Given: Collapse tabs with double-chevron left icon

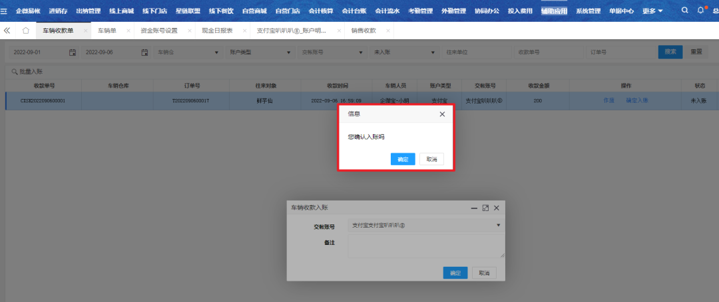Looking at the screenshot, I should tap(7, 31).
